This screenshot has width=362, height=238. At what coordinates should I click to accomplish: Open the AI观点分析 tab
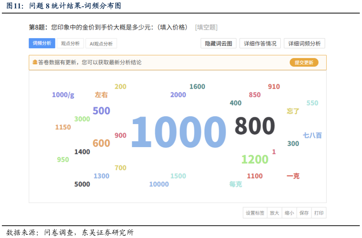[101, 43]
